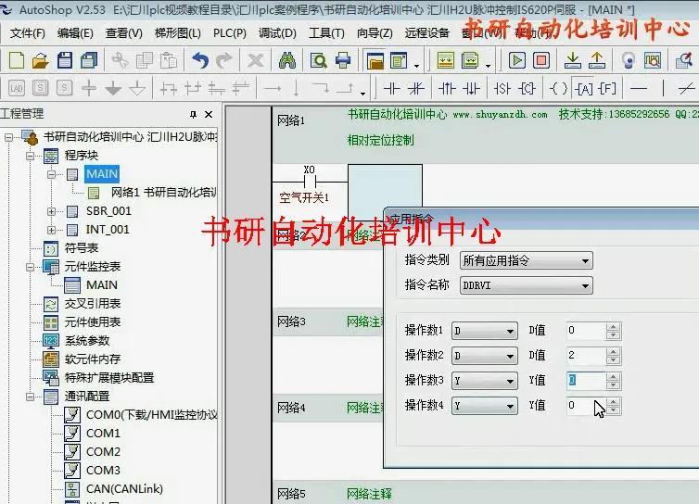Open 远程设备 menu
The width and height of the screenshot is (699, 504).
[x=426, y=33]
